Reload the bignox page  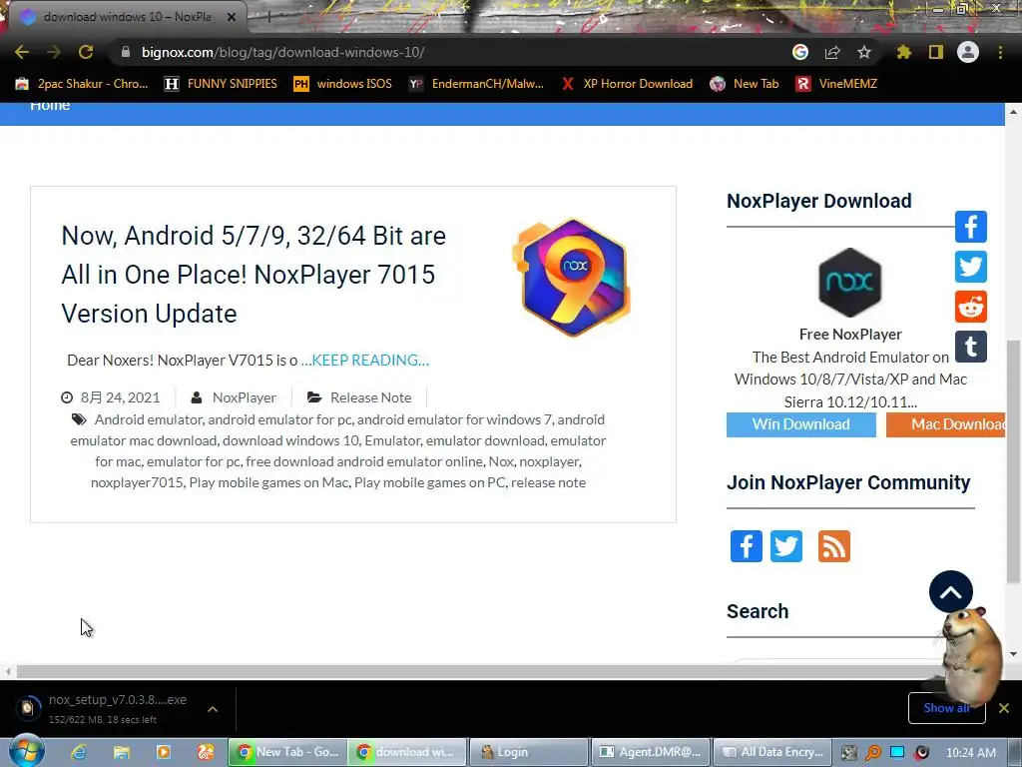86,52
